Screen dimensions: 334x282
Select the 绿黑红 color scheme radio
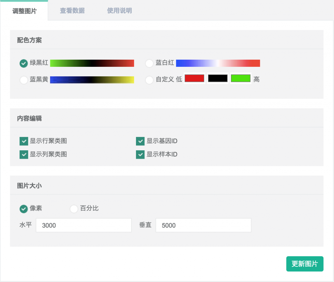(23, 63)
